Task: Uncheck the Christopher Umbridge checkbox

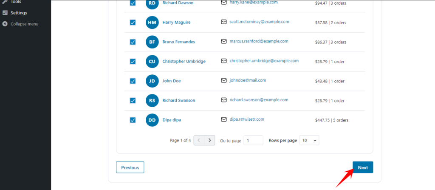Action: (x=133, y=61)
